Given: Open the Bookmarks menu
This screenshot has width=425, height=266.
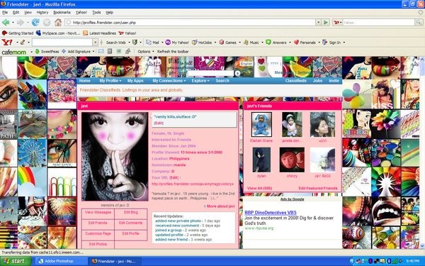Looking at the screenshot, I should point(62,13).
